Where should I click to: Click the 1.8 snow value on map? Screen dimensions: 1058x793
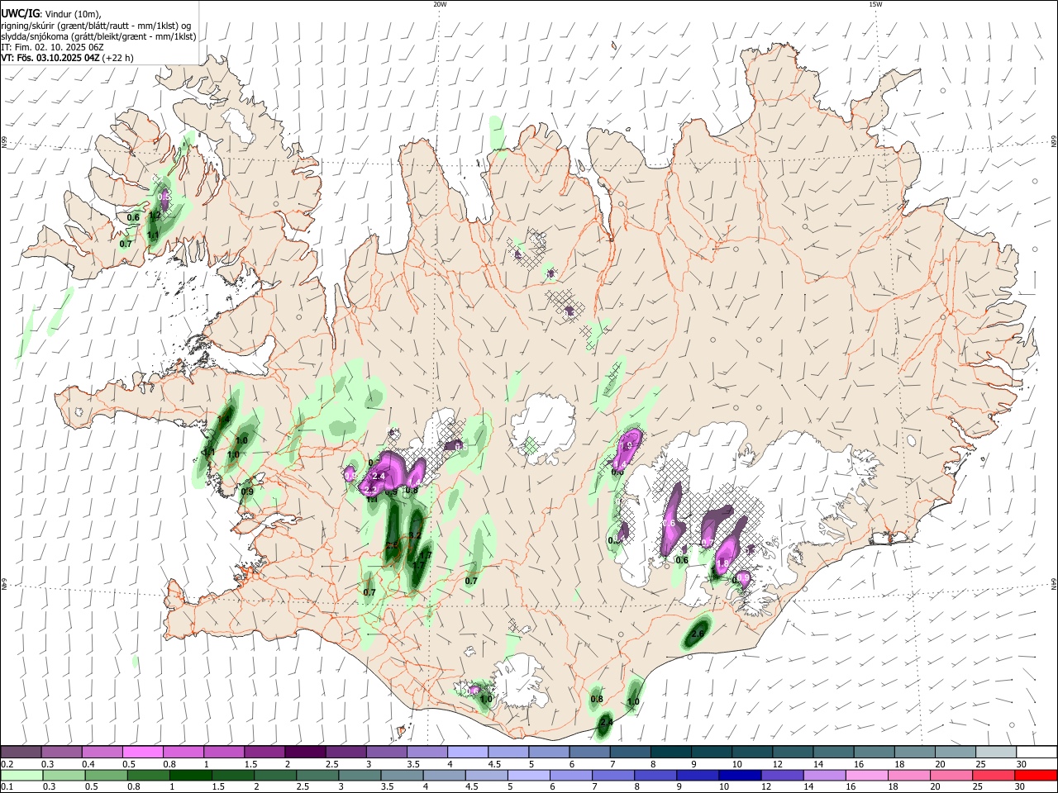pos(722,563)
